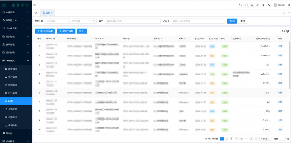Click the 重置 reset button

click(x=243, y=21)
